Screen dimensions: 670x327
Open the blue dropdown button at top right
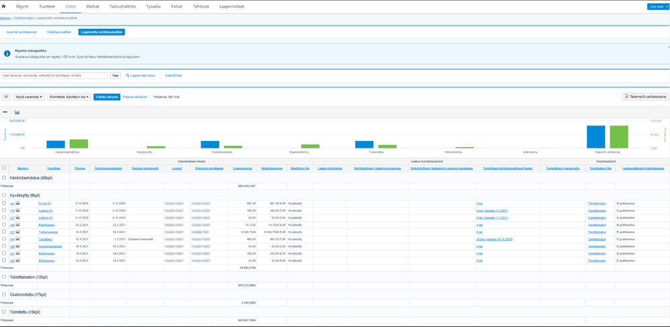click(x=657, y=7)
